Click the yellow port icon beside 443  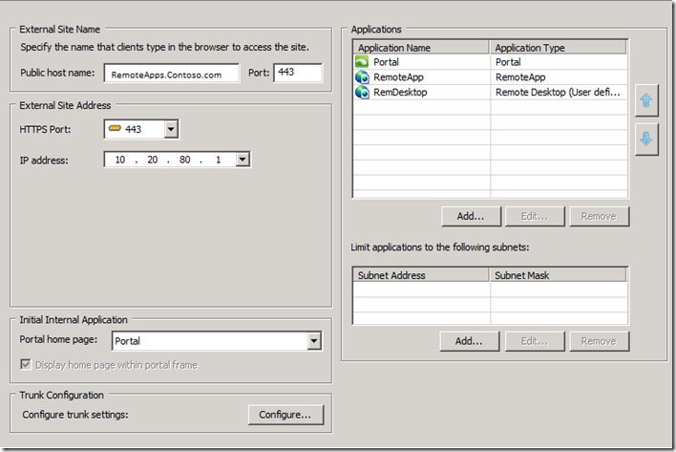tap(115, 128)
